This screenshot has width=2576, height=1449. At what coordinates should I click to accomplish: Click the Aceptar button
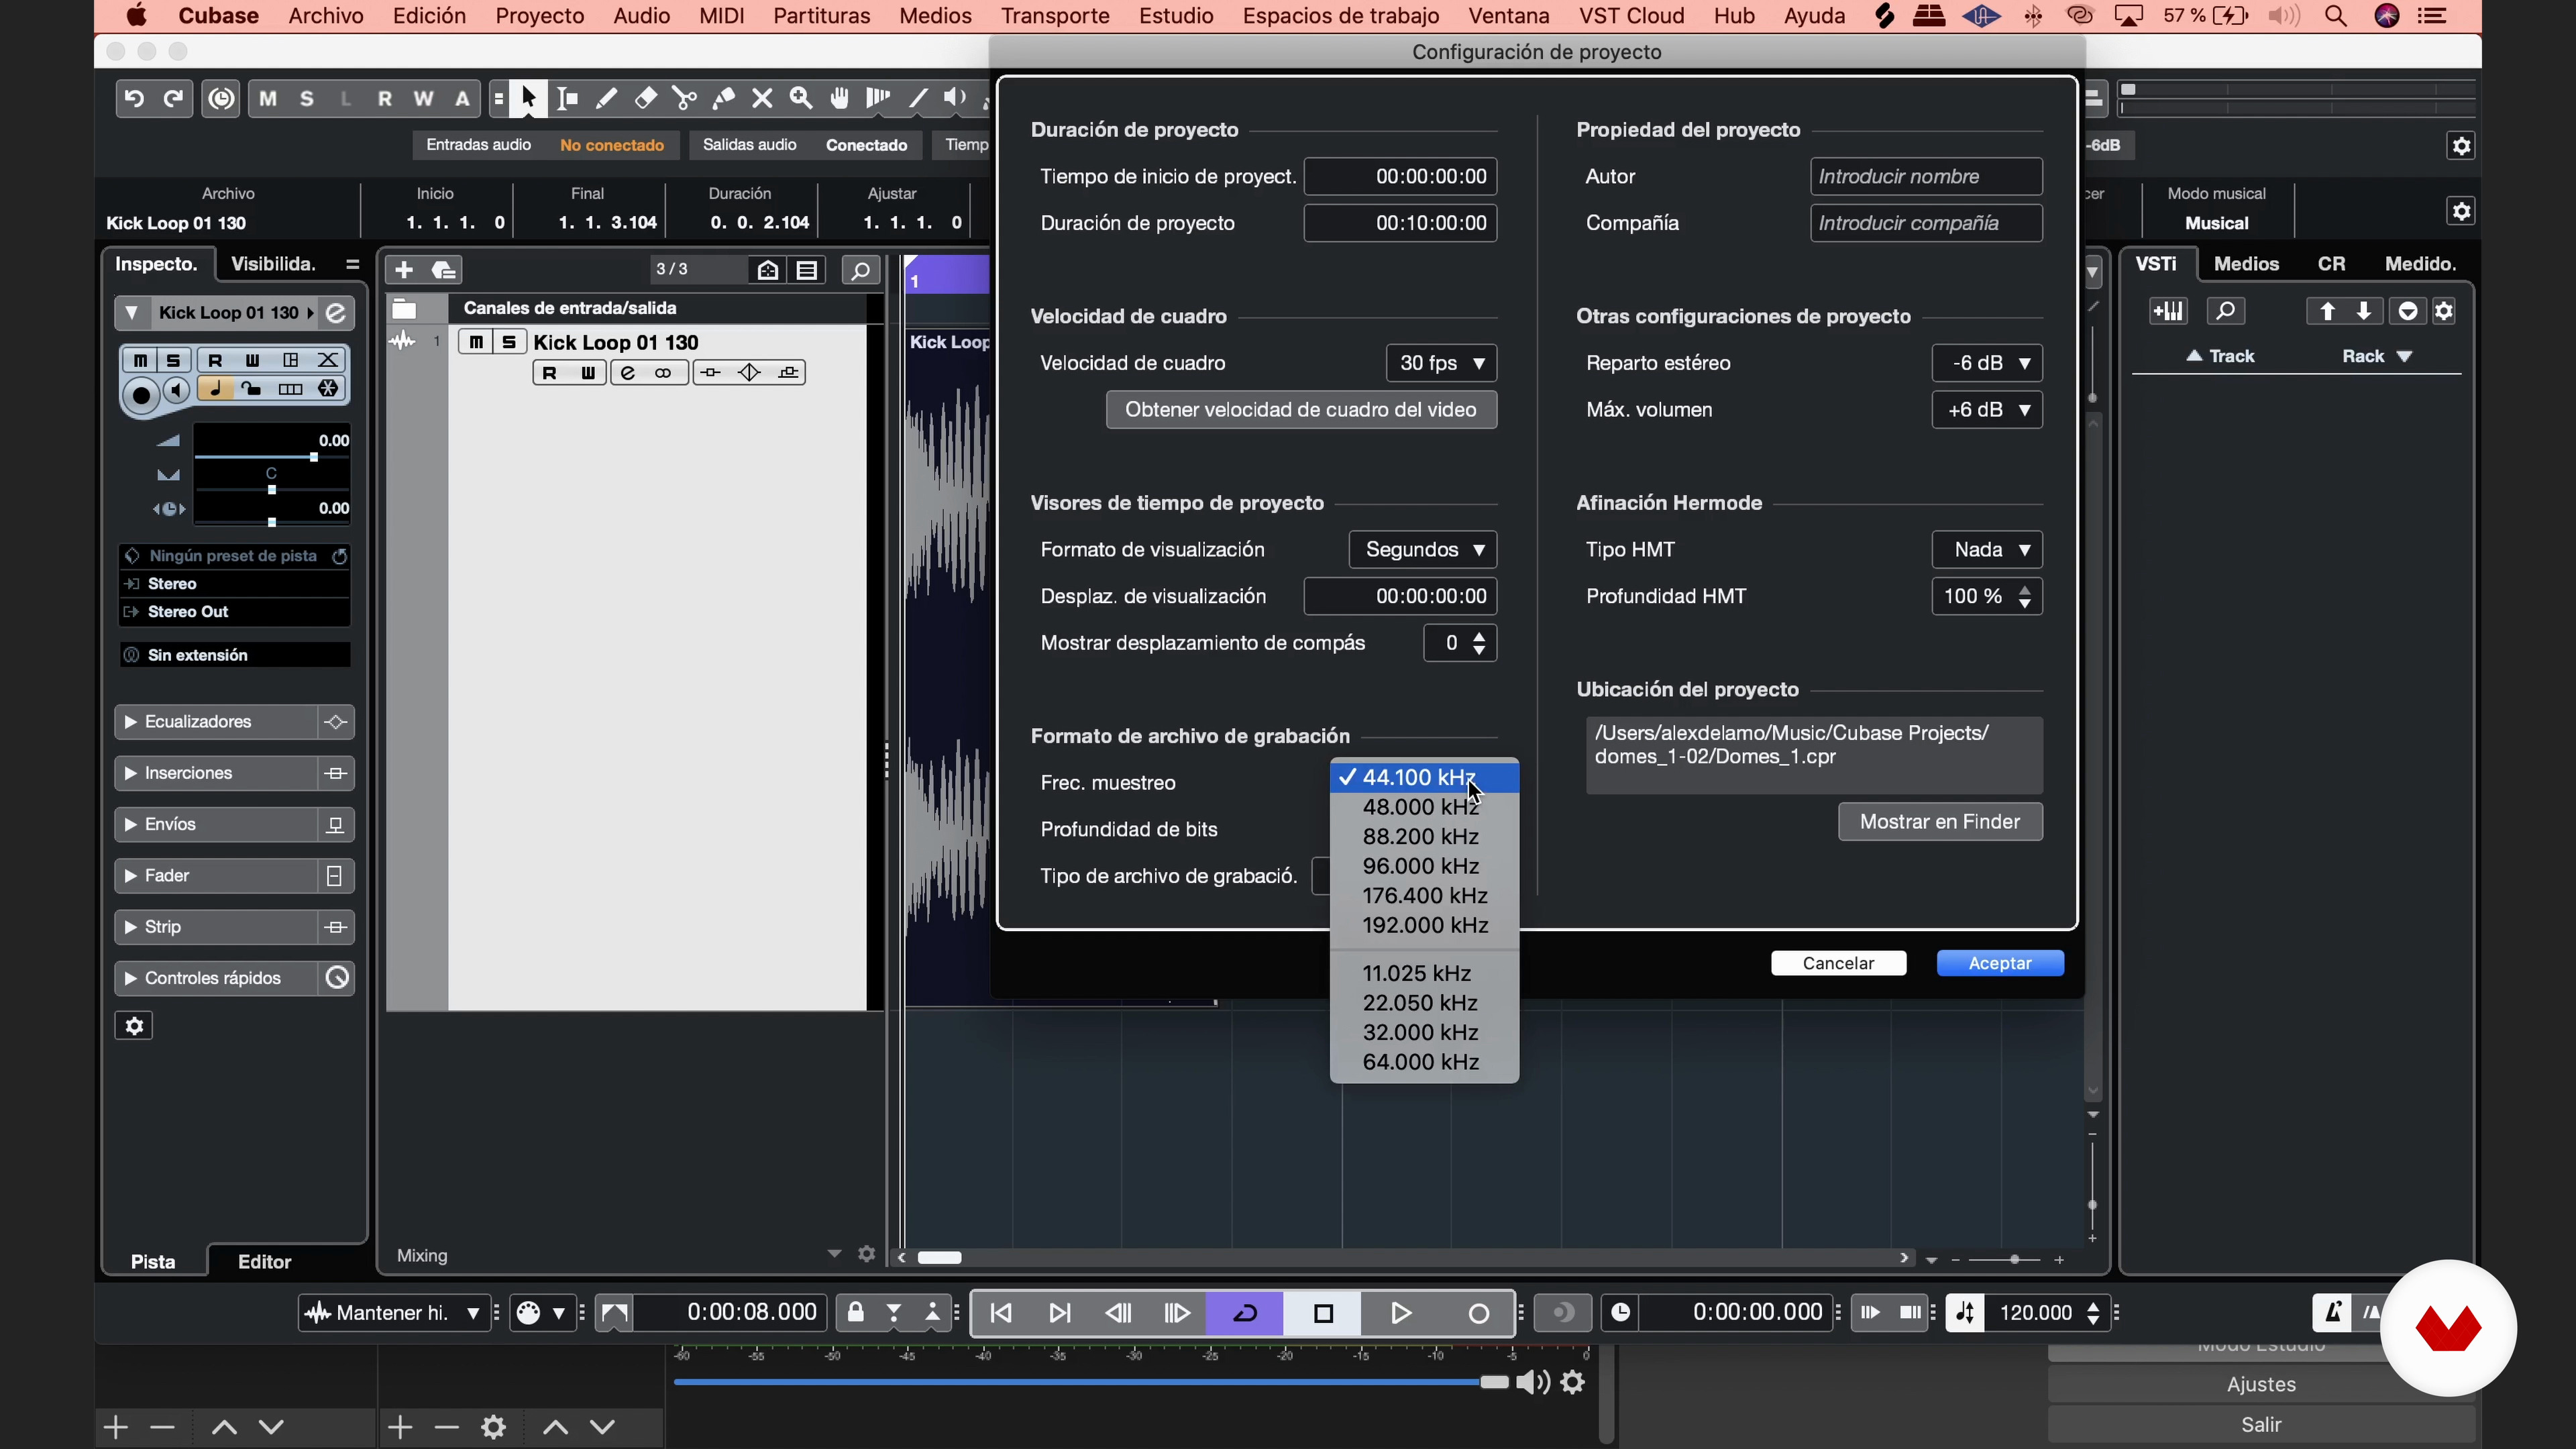(1999, 963)
